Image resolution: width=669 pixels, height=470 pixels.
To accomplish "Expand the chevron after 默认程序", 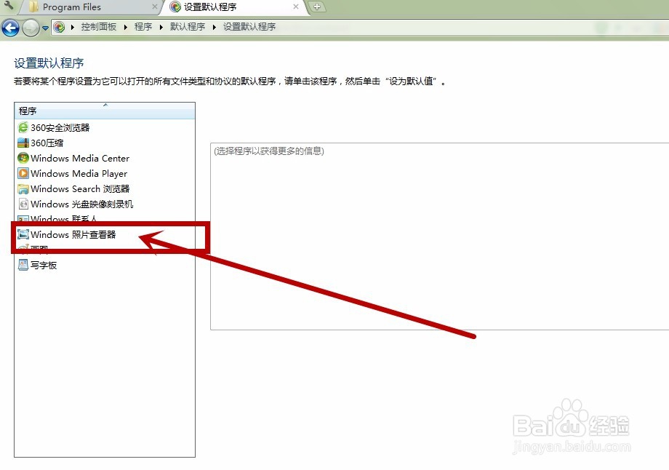I will (x=215, y=27).
